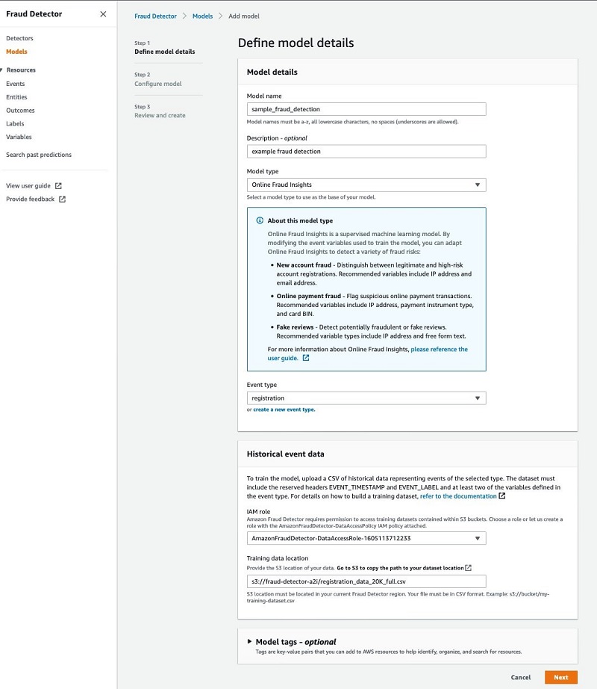Click the Training data location field
This screenshot has width=597, height=689.
(x=366, y=581)
